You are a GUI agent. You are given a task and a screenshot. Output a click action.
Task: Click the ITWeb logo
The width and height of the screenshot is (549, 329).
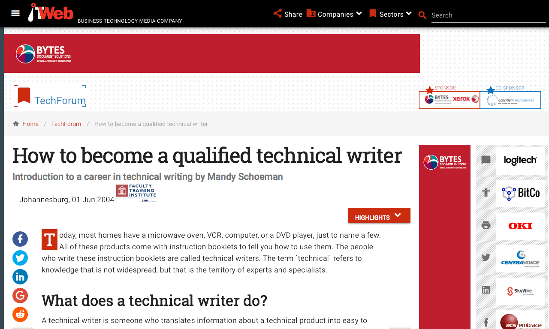click(51, 12)
